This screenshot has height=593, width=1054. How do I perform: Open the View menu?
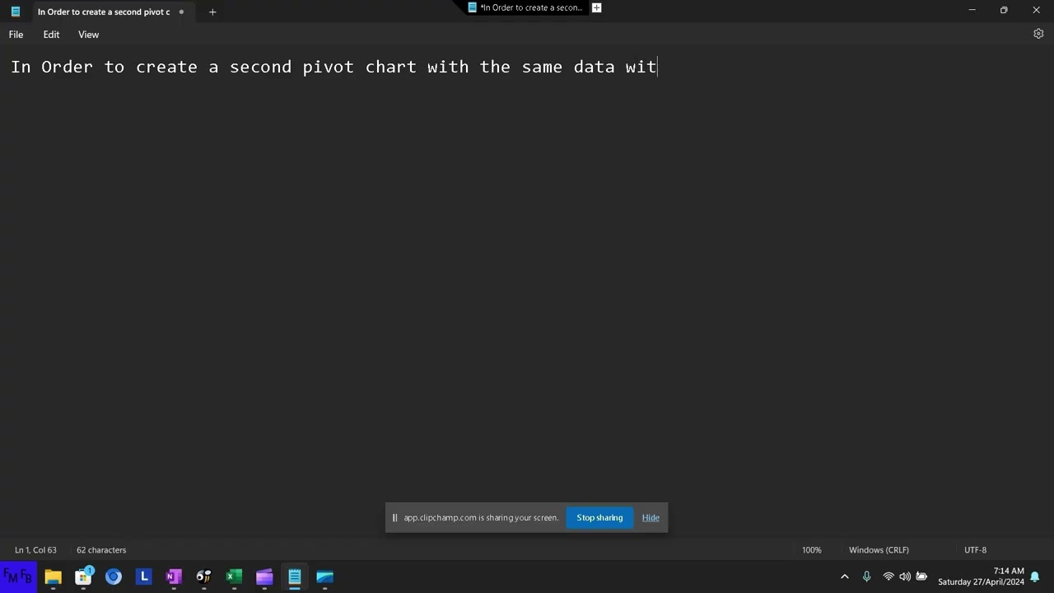click(x=88, y=35)
